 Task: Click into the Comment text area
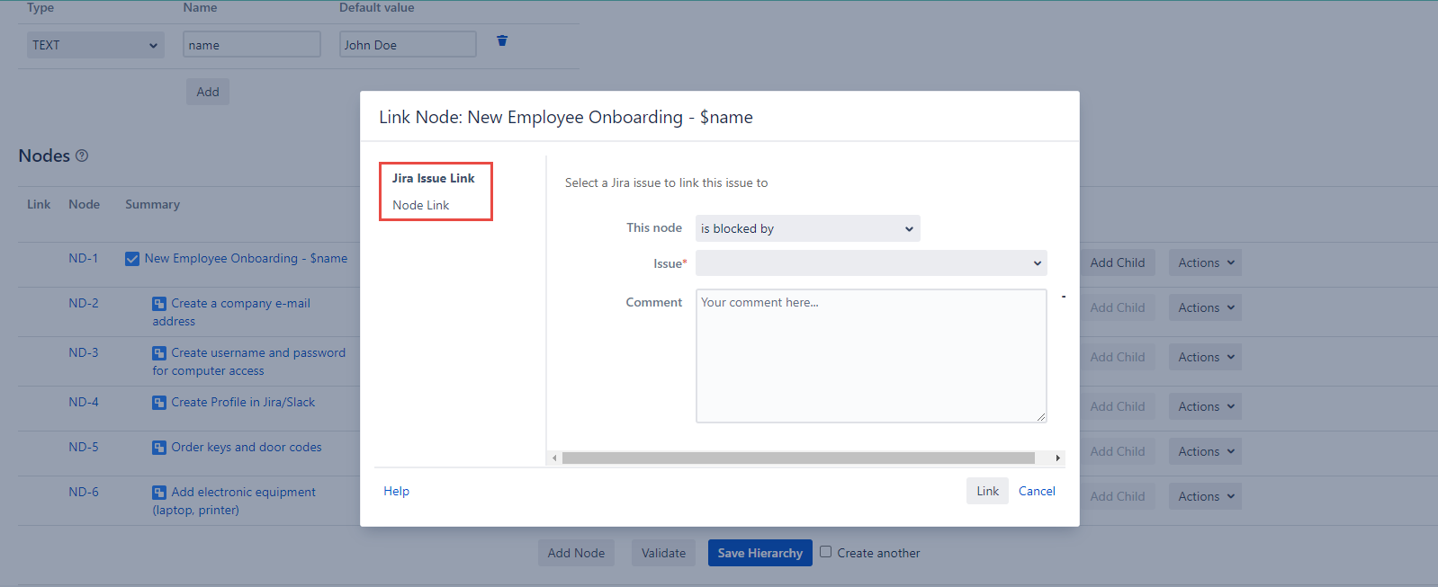[870, 355]
